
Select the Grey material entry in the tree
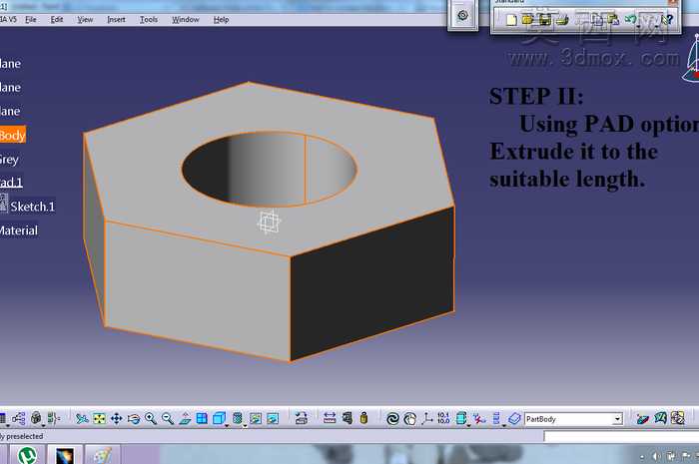[x=9, y=159]
